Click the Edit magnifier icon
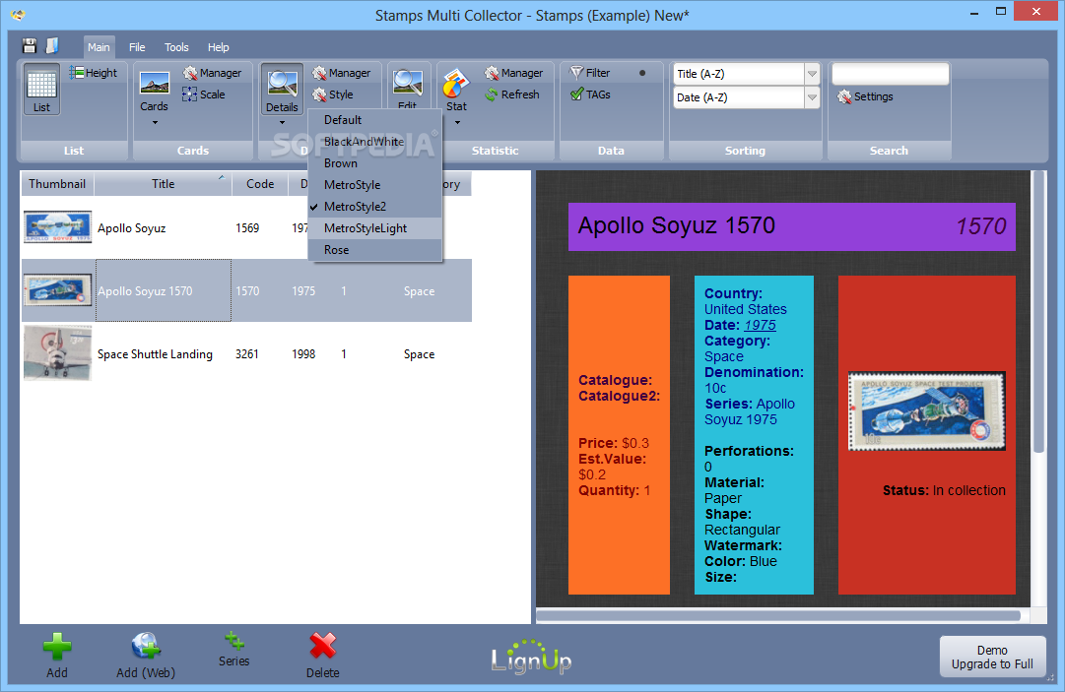Image resolution: width=1065 pixels, height=692 pixels. point(408,85)
